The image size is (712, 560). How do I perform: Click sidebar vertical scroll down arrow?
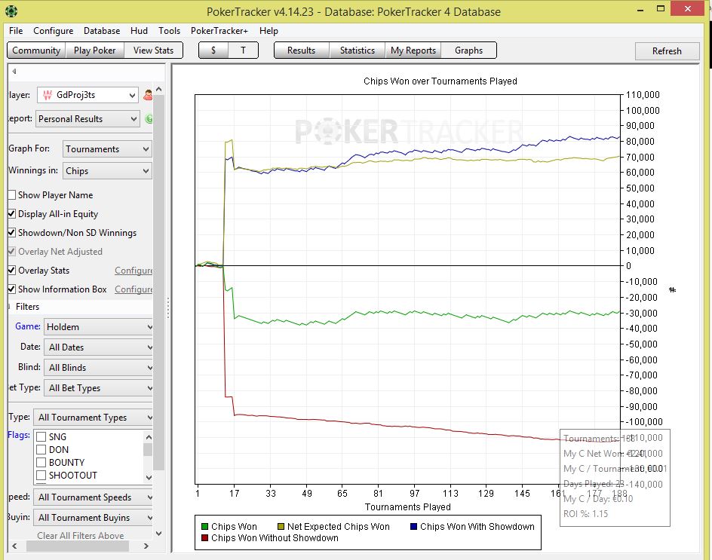point(158,534)
